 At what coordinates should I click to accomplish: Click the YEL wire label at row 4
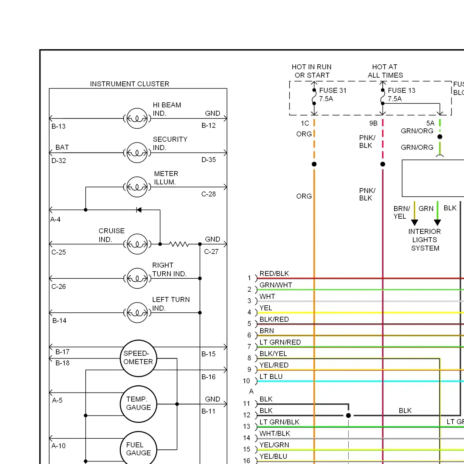coord(266,308)
